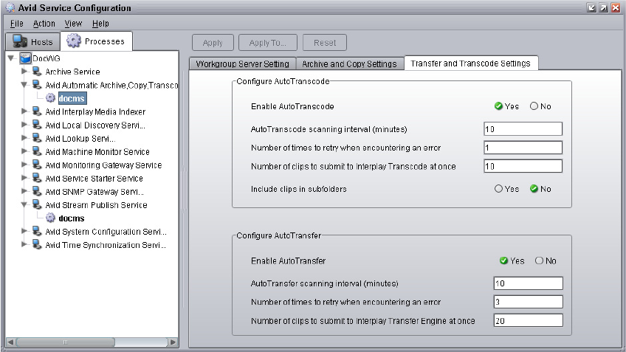Click the Avid Interplay Media Indexer icon

37,111
